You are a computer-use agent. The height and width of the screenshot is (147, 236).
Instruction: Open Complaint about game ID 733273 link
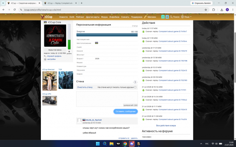[x=173, y=51]
